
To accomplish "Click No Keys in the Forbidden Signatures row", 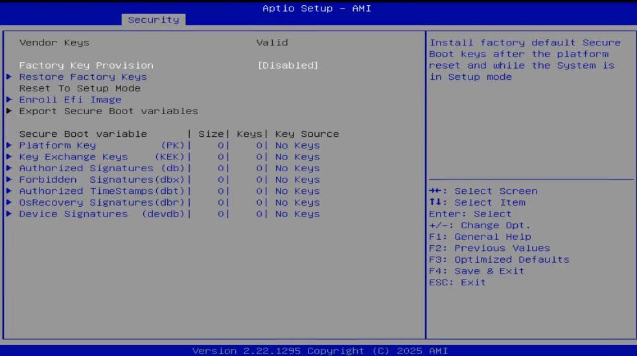I will (x=297, y=179).
